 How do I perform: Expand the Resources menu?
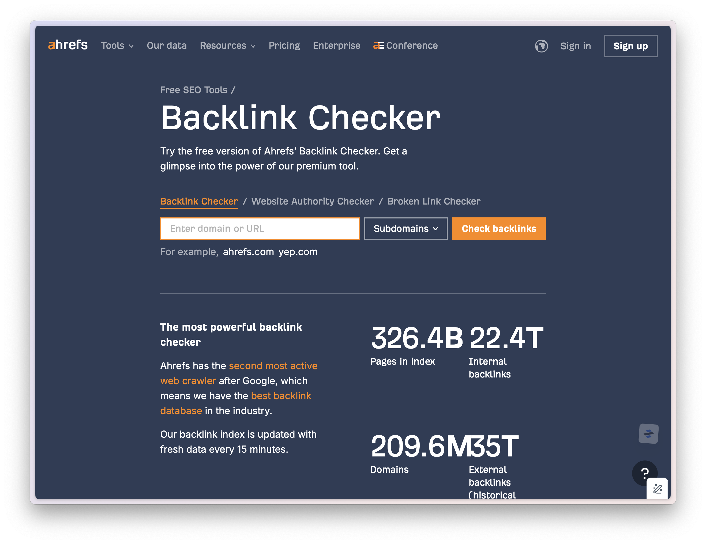pyautogui.click(x=228, y=46)
